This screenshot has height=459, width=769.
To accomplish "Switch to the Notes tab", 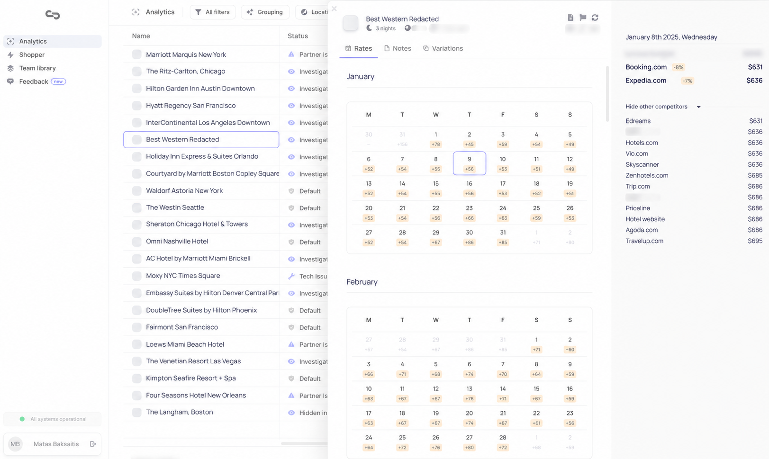I will click(x=398, y=48).
